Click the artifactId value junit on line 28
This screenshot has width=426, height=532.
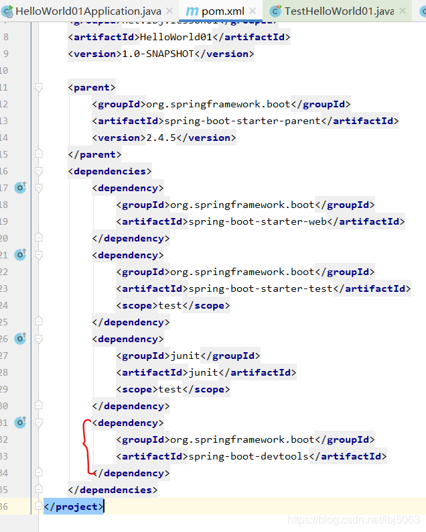(203, 372)
